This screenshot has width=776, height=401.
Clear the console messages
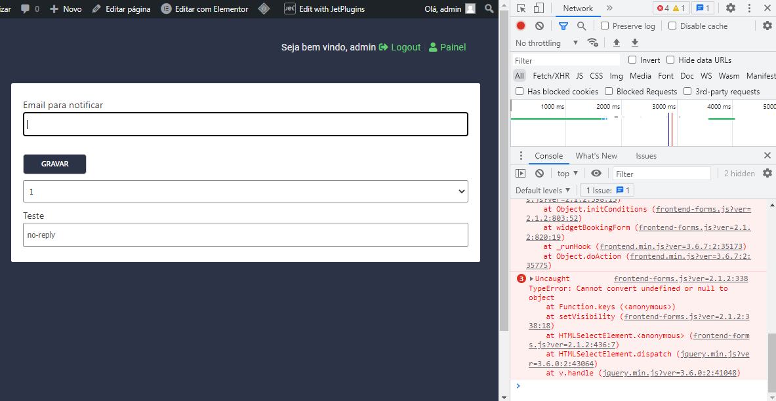539,173
